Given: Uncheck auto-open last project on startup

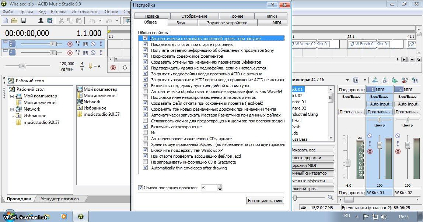Looking at the screenshot, I should tap(146, 39).
